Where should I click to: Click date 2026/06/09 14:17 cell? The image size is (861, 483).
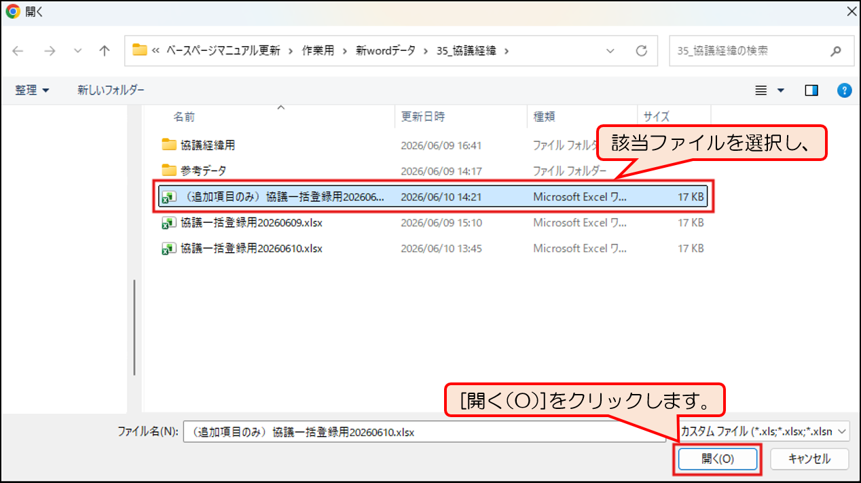pyautogui.click(x=441, y=171)
